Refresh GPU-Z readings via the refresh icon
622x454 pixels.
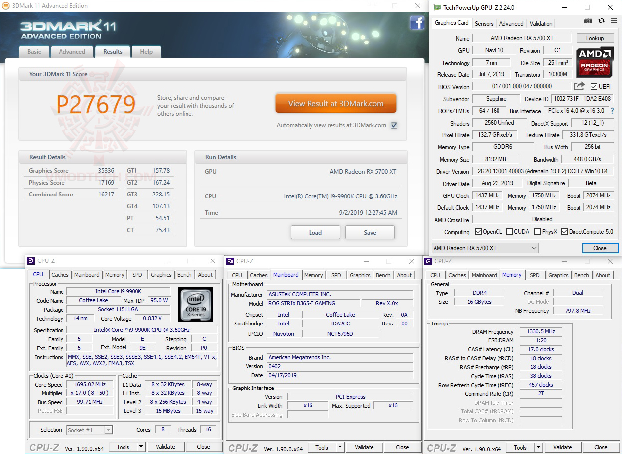(601, 21)
